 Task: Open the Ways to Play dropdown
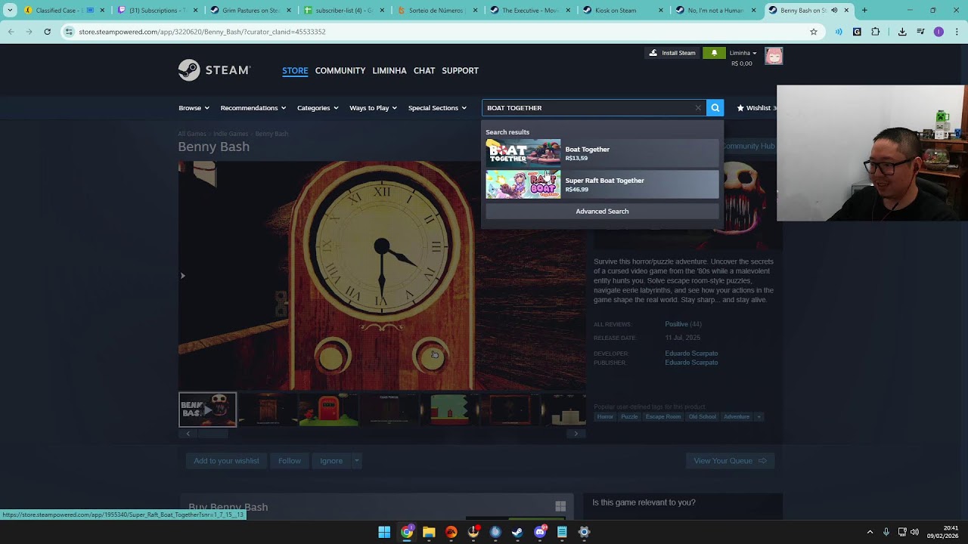(374, 108)
